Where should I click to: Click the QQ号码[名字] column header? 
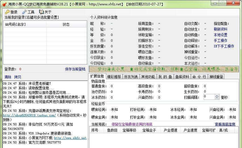click(25, 24)
